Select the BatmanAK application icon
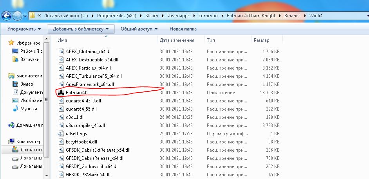Screen dimensions: 369x179 pyautogui.click(x=61, y=92)
